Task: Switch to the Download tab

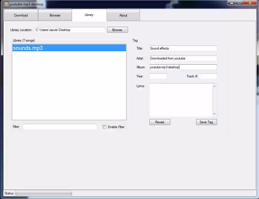Action: pyautogui.click(x=21, y=15)
